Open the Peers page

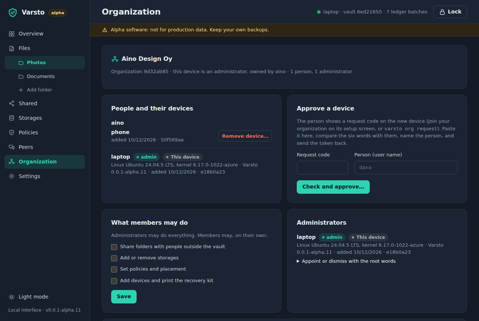coord(45,147)
